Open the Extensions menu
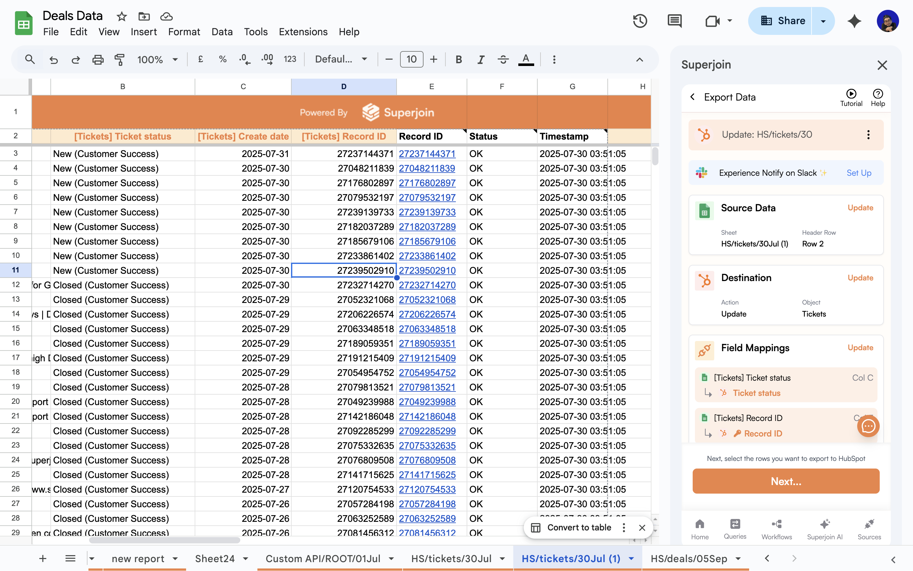913x571 pixels. click(303, 32)
